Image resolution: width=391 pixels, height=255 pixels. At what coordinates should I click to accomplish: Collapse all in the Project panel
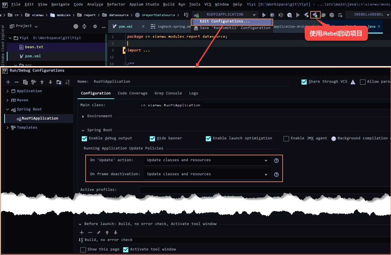(x=84, y=26)
